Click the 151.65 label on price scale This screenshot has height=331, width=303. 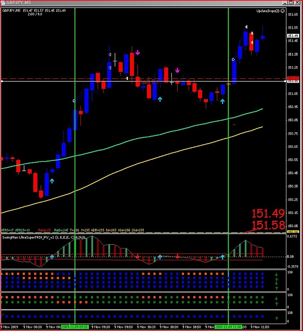(293, 15)
